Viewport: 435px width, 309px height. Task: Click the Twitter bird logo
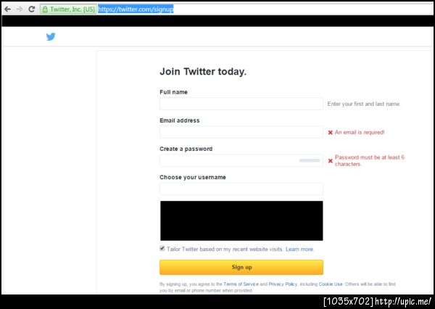[x=51, y=36]
